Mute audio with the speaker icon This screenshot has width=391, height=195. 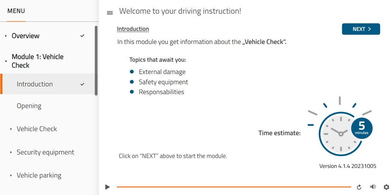click(373, 187)
